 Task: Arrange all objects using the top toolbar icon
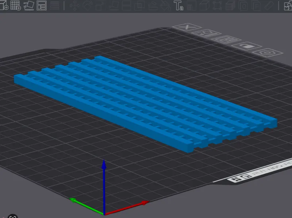(42, 5)
